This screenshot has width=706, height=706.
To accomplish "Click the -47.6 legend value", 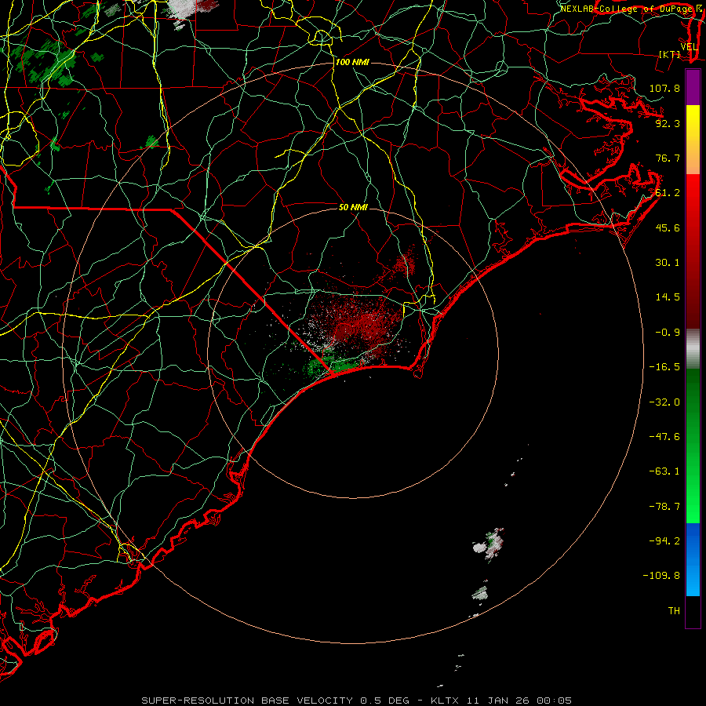I will point(664,437).
